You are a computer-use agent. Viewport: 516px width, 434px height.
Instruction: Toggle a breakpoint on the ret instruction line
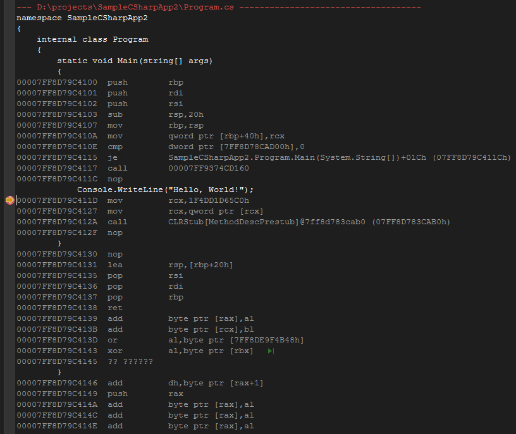coord(9,308)
